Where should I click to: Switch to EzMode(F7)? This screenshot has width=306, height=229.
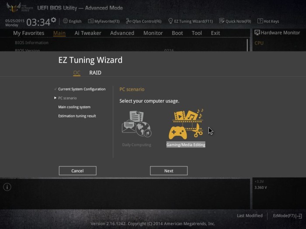pos(287,216)
